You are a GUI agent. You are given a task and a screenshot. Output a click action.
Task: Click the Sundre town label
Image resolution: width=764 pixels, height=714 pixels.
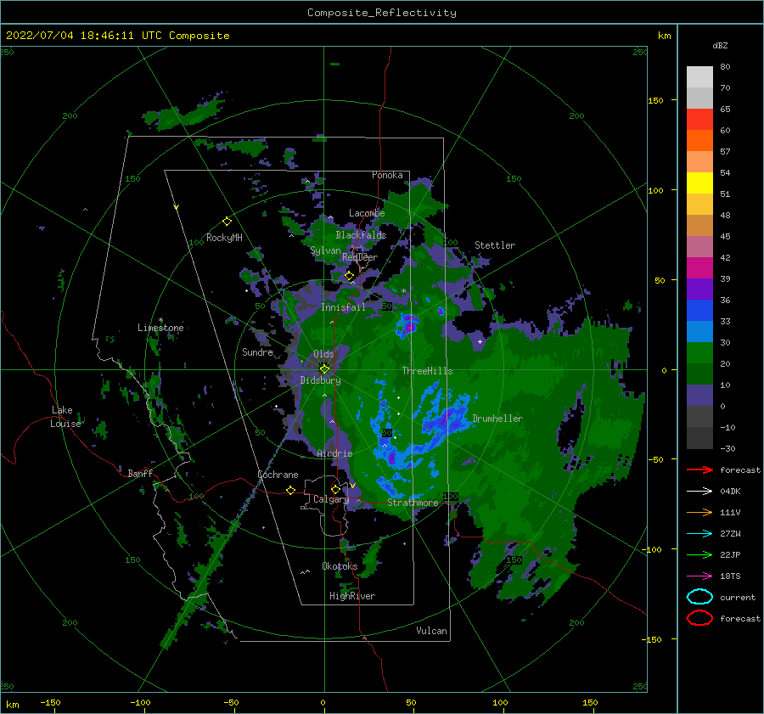258,352
